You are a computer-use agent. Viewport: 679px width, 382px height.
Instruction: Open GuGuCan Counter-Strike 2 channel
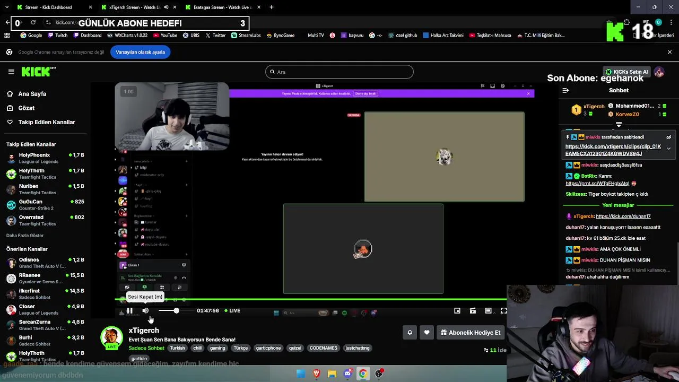tap(45, 204)
